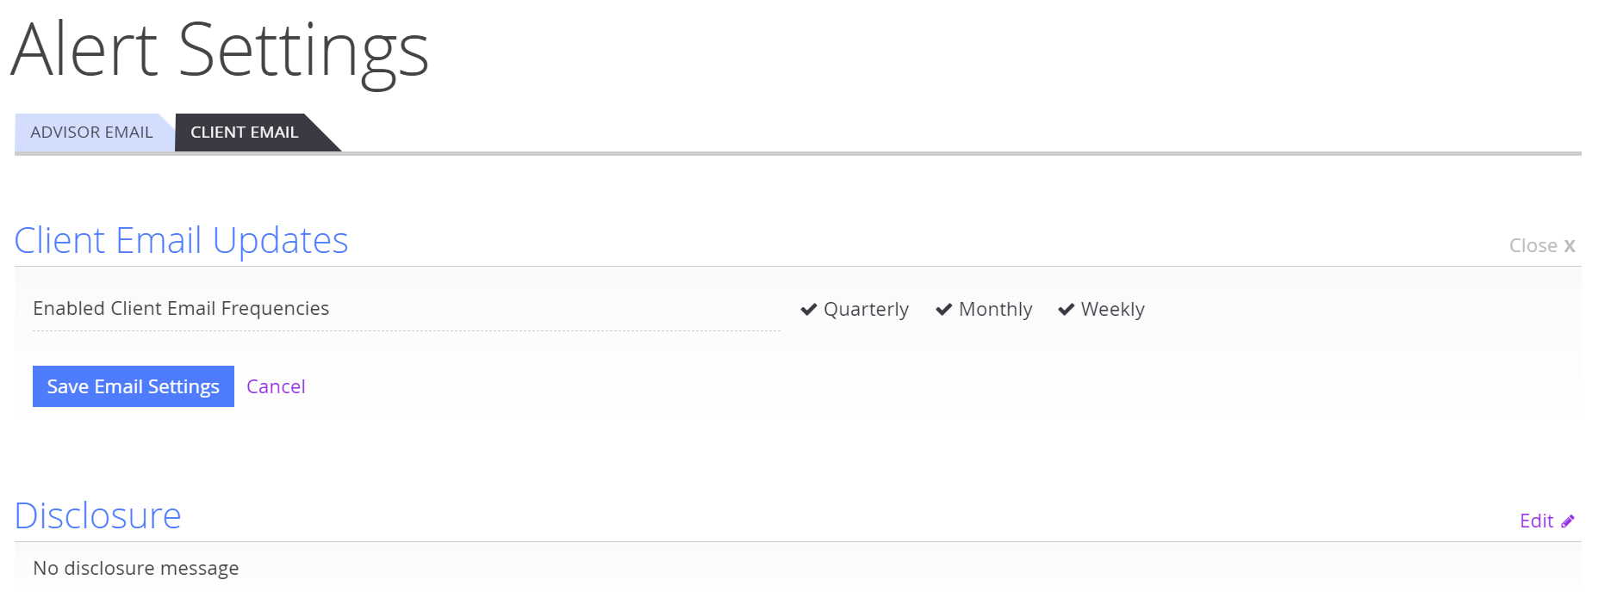1611x592 pixels.
Task: Click the Close text of Client Email Updates
Action: tap(1533, 246)
